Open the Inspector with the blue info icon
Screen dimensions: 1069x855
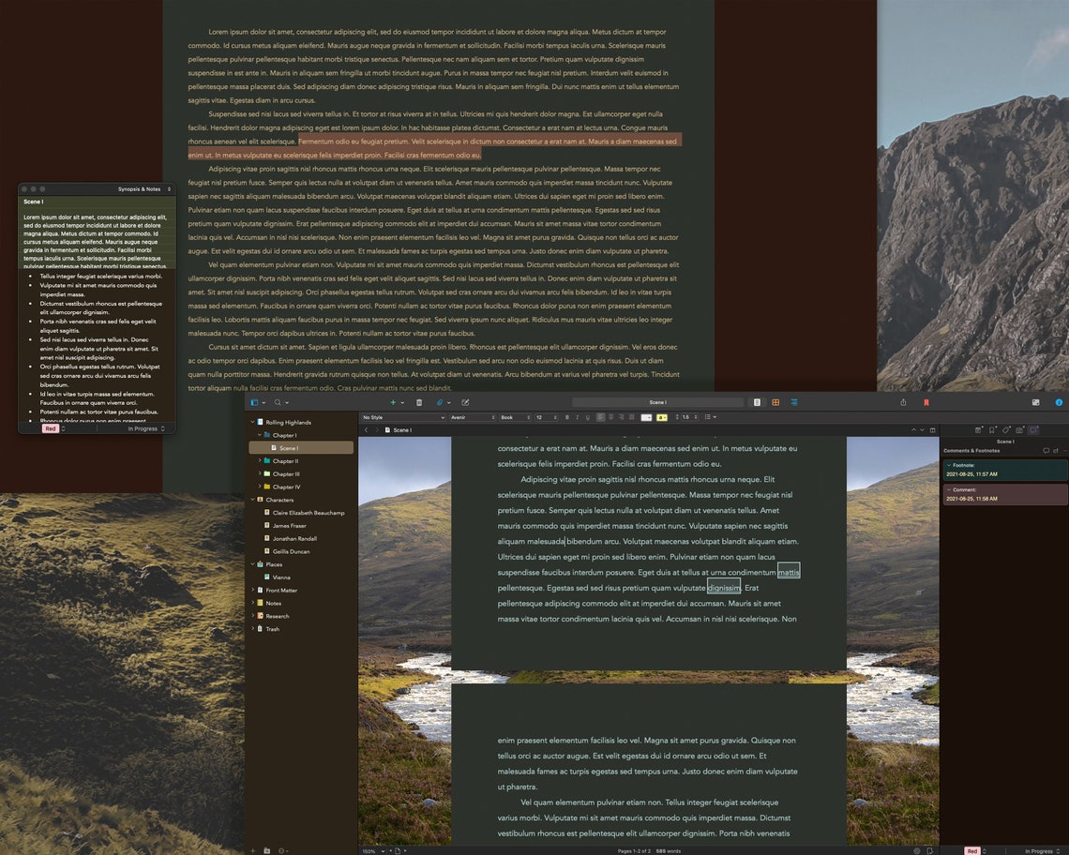(1059, 402)
